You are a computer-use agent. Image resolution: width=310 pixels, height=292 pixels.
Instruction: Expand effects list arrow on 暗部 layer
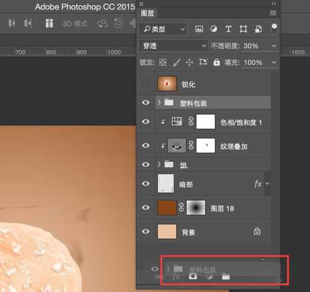pos(267,184)
